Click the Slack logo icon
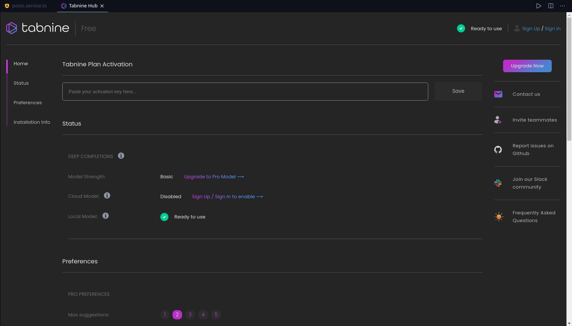This screenshot has height=326, width=572. (x=498, y=183)
